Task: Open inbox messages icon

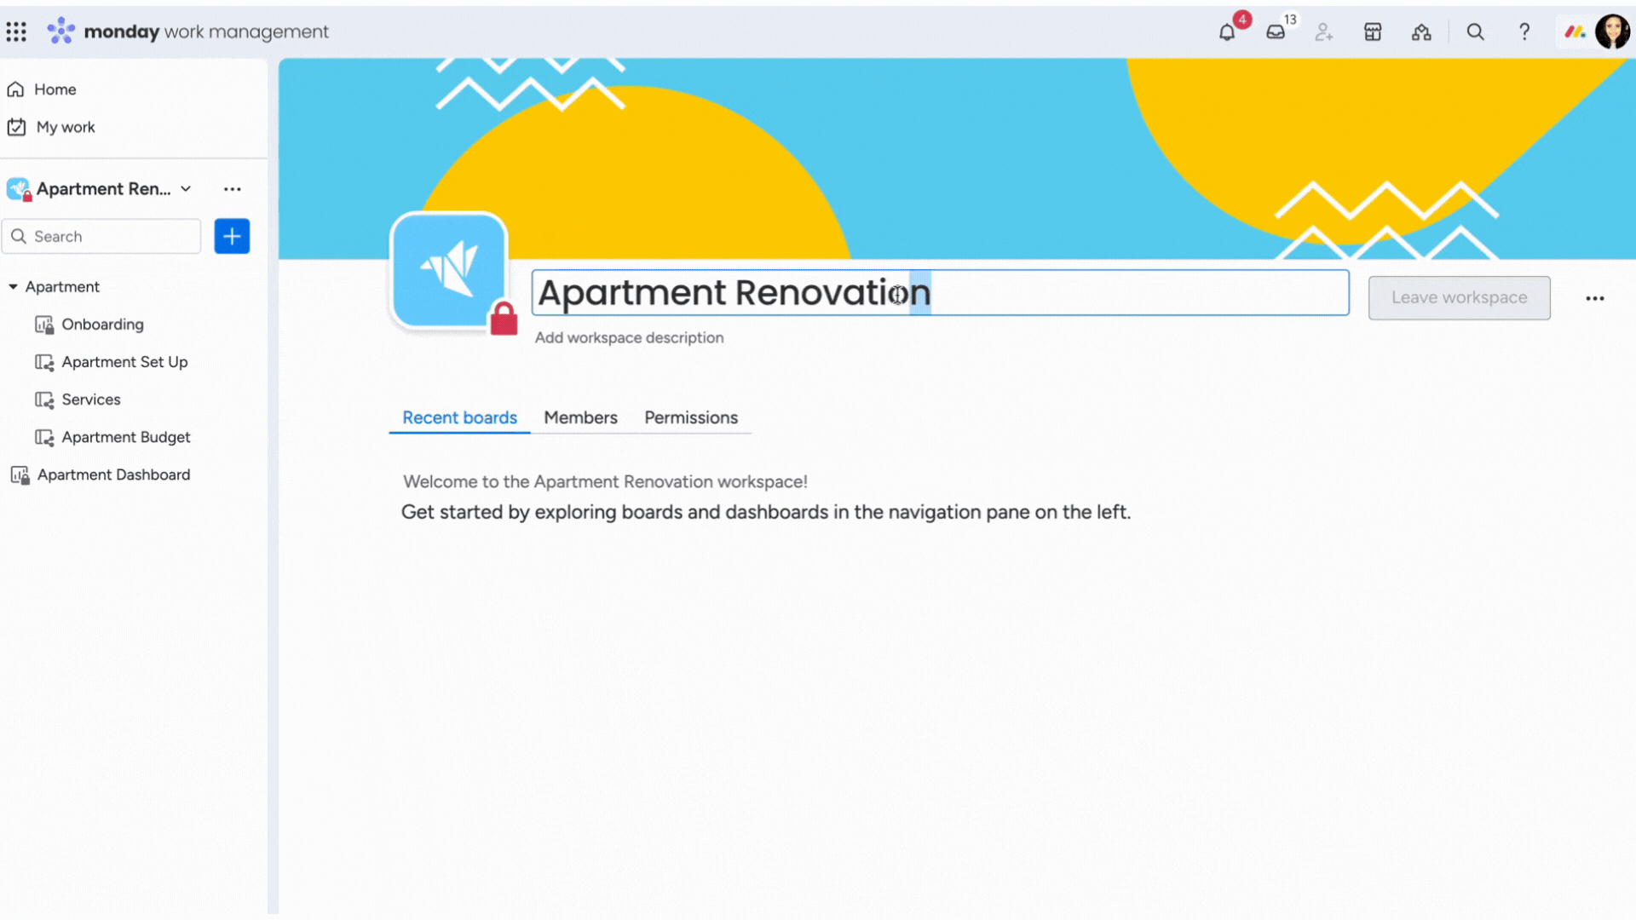Action: pos(1276,31)
